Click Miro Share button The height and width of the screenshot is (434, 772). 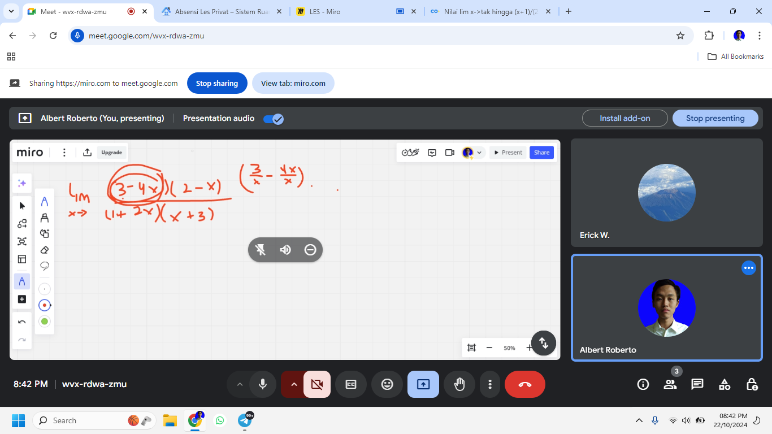[541, 153]
